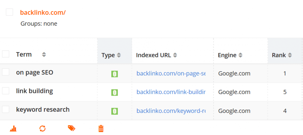
Task: Sort table by Rank column arrows
Action: [x=290, y=55]
